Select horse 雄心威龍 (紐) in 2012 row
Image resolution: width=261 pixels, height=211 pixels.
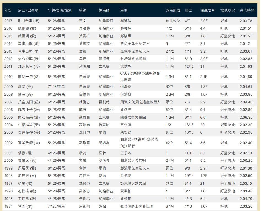[29, 59]
